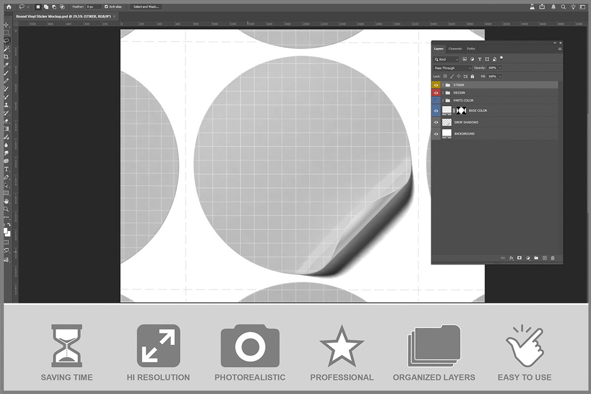Turn layer filtering on or off

pos(501,58)
